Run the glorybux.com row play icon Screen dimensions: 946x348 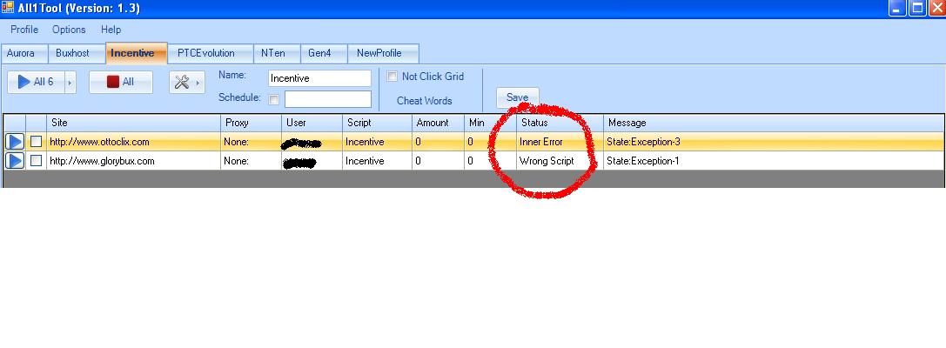click(x=15, y=161)
